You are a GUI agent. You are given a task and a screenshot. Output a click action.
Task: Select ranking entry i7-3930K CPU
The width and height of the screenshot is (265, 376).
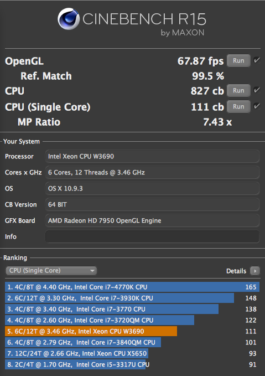[132, 298]
